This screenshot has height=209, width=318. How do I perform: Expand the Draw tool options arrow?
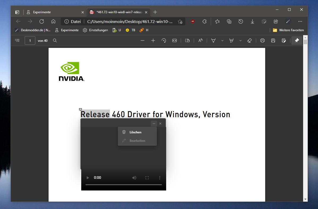point(222,41)
